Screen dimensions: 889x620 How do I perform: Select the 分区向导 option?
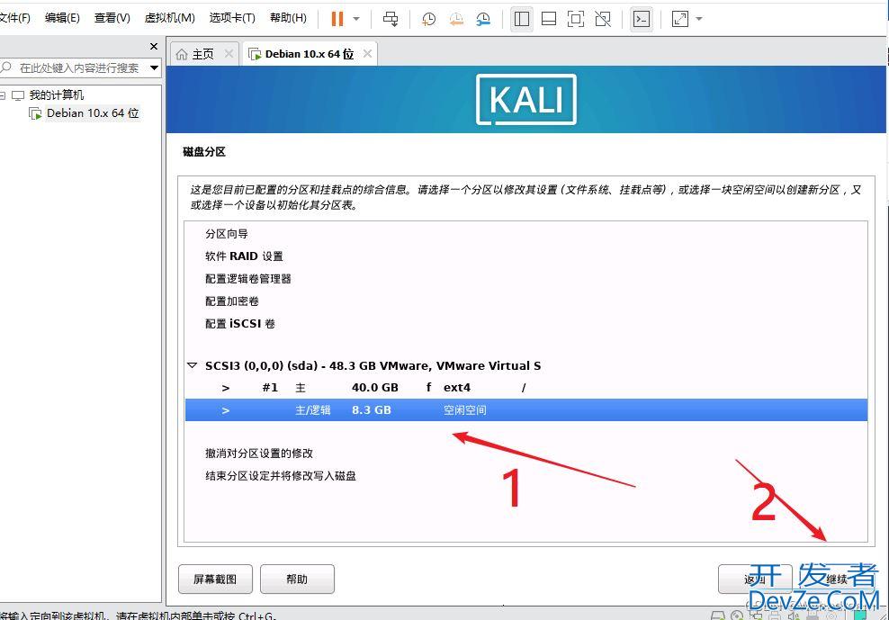click(226, 234)
